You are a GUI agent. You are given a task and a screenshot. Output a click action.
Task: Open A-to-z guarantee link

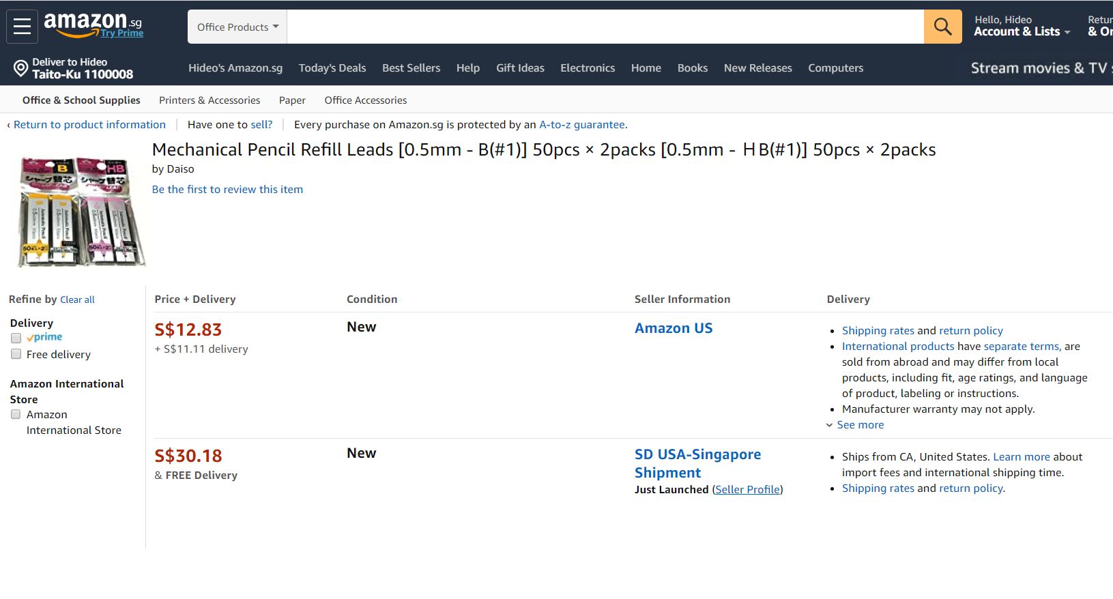click(582, 125)
